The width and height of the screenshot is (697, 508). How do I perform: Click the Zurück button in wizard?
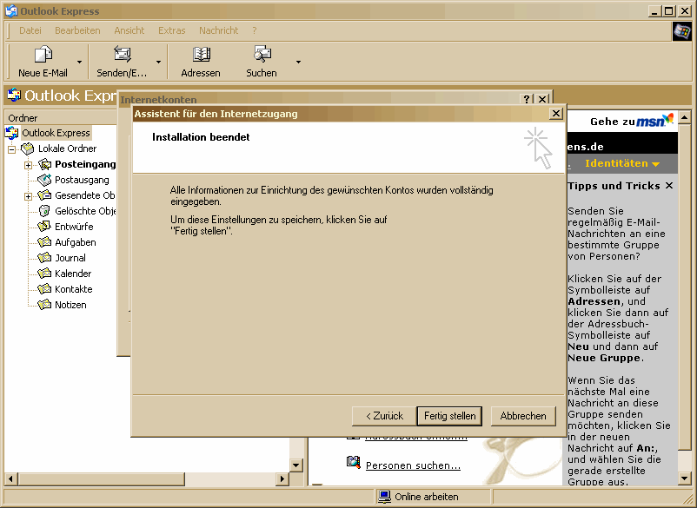(x=383, y=416)
